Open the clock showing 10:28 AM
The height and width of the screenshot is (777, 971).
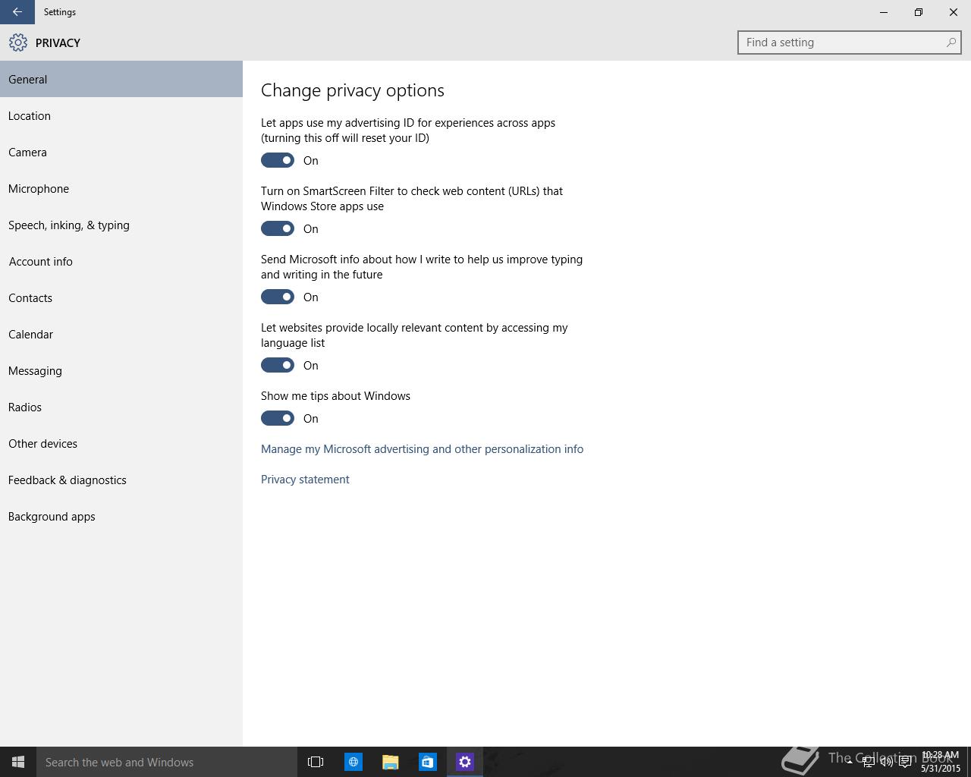click(941, 762)
